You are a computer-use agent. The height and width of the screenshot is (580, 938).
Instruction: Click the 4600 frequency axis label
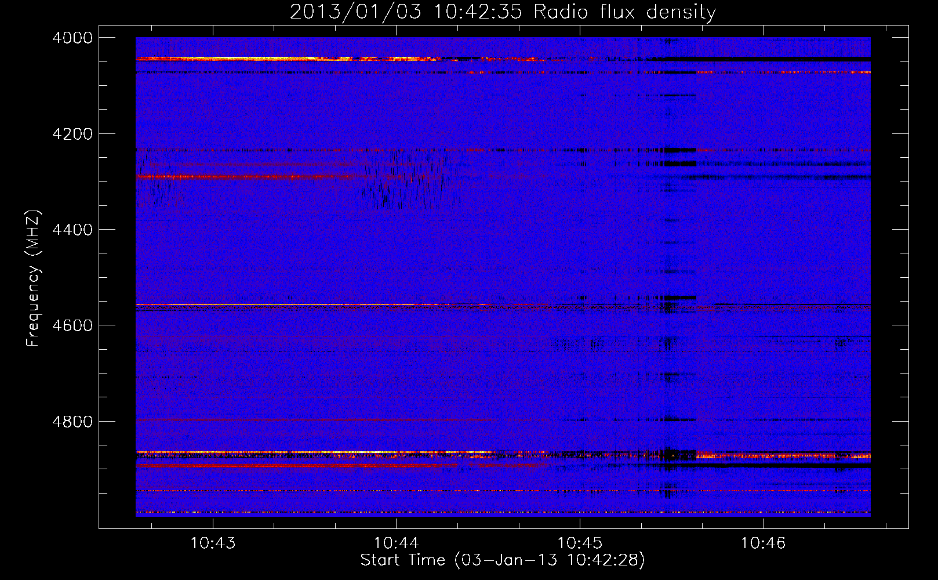[x=72, y=325]
